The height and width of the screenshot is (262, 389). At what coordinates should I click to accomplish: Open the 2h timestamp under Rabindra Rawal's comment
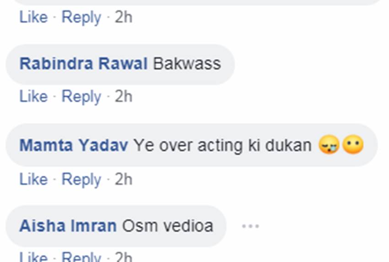click(123, 97)
